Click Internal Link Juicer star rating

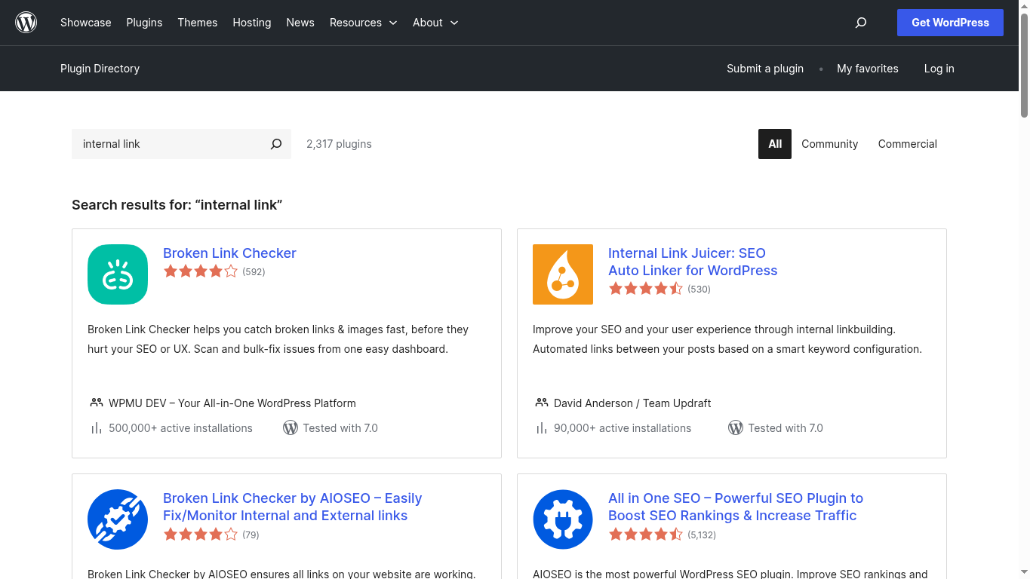tap(646, 289)
